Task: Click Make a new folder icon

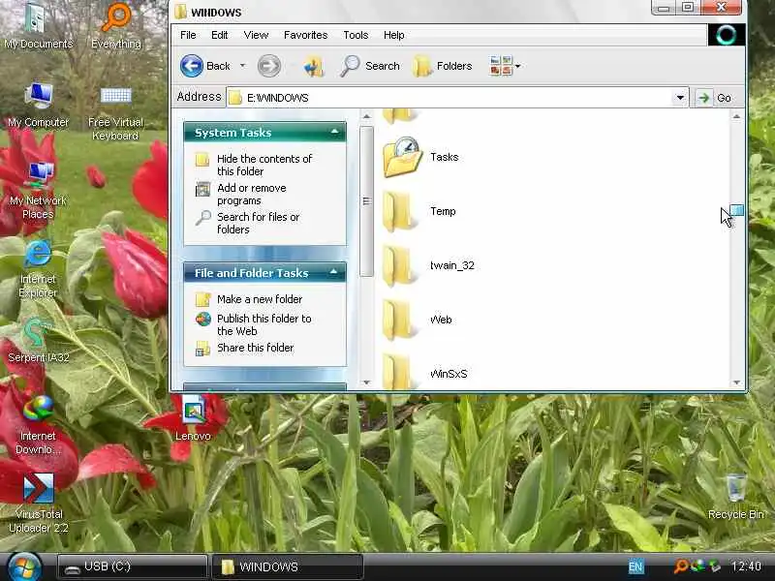Action: [202, 299]
